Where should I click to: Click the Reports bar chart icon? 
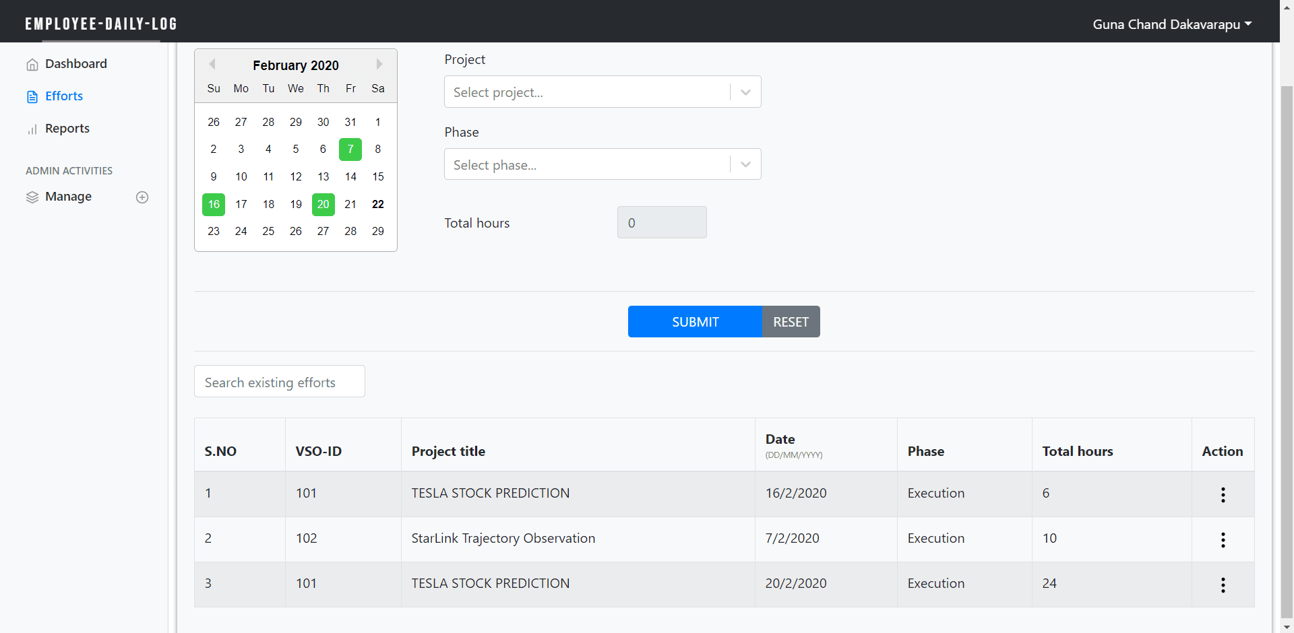32,129
